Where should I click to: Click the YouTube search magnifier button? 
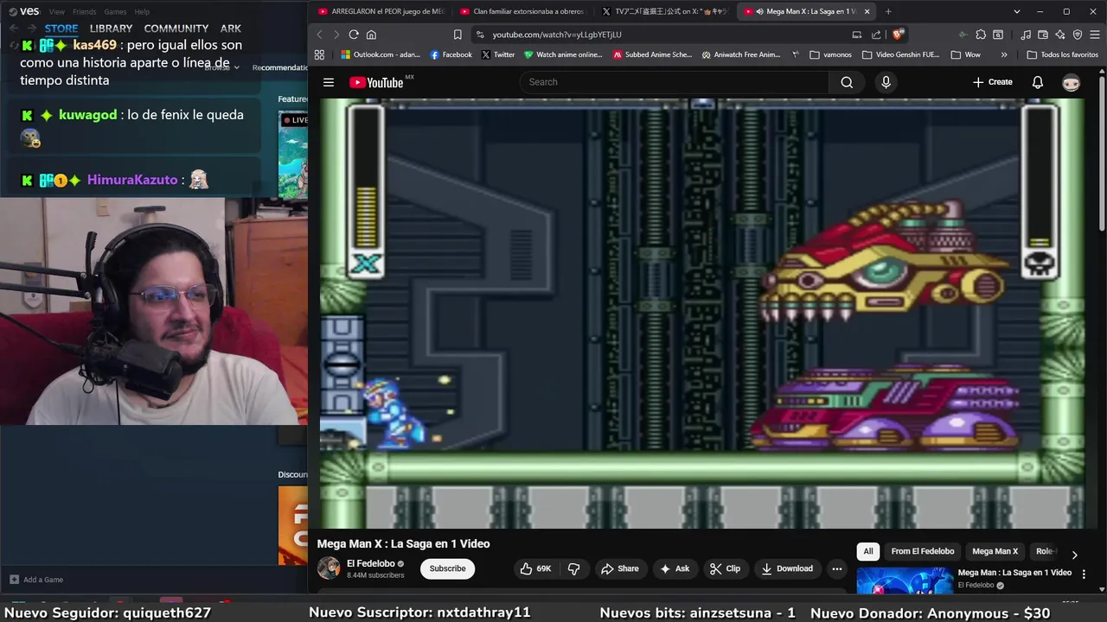(847, 82)
